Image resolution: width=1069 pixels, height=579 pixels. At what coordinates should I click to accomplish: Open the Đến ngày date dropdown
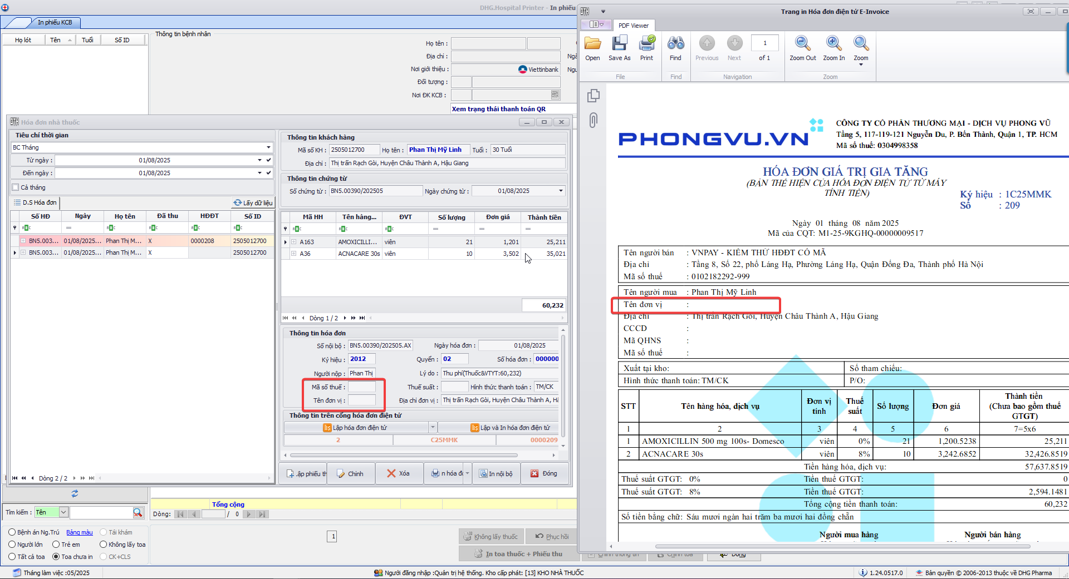tap(259, 173)
